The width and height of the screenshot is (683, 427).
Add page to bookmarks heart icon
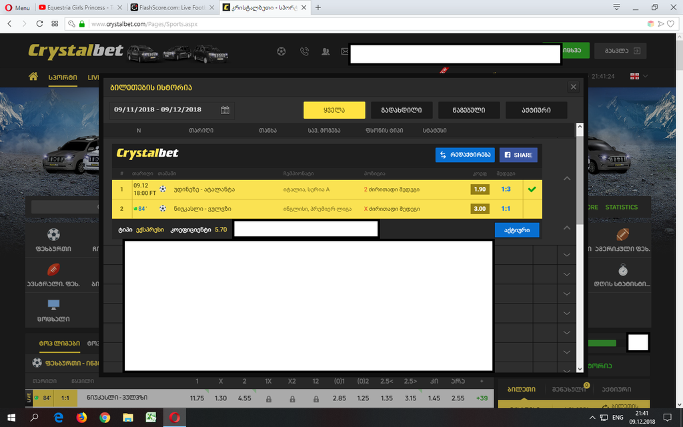tap(671, 24)
